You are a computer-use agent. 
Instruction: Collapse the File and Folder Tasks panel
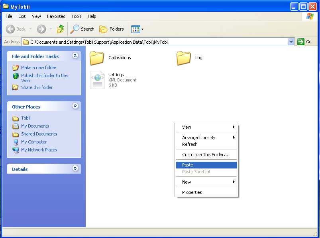pyautogui.click(x=75, y=56)
